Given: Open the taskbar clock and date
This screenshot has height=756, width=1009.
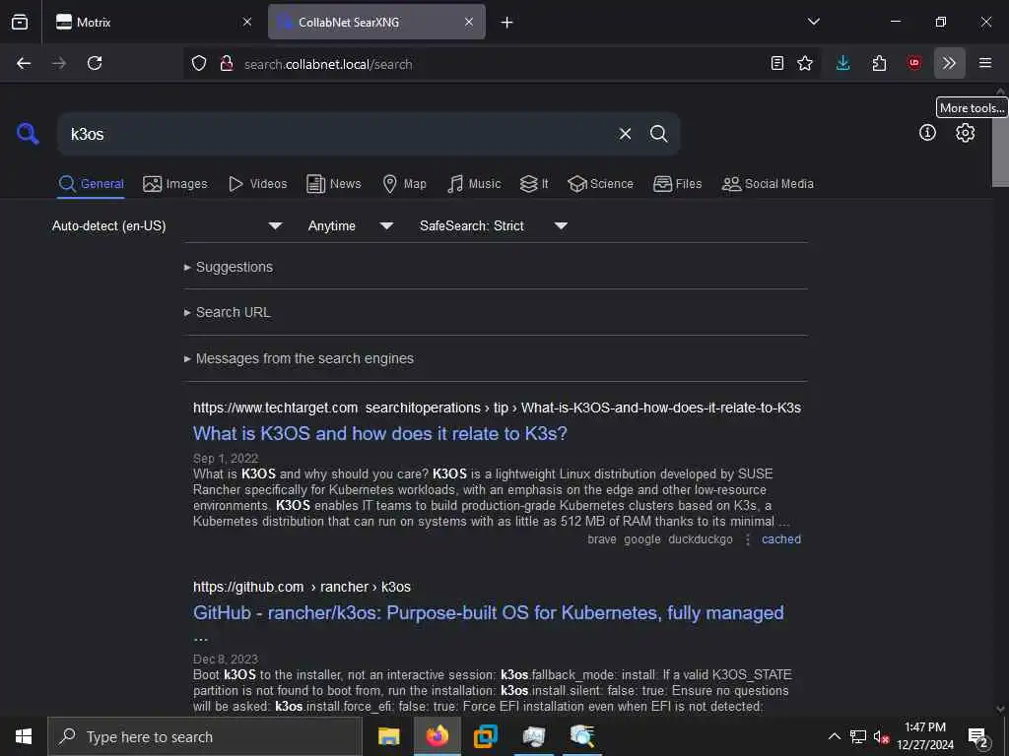Looking at the screenshot, I should tap(925, 736).
